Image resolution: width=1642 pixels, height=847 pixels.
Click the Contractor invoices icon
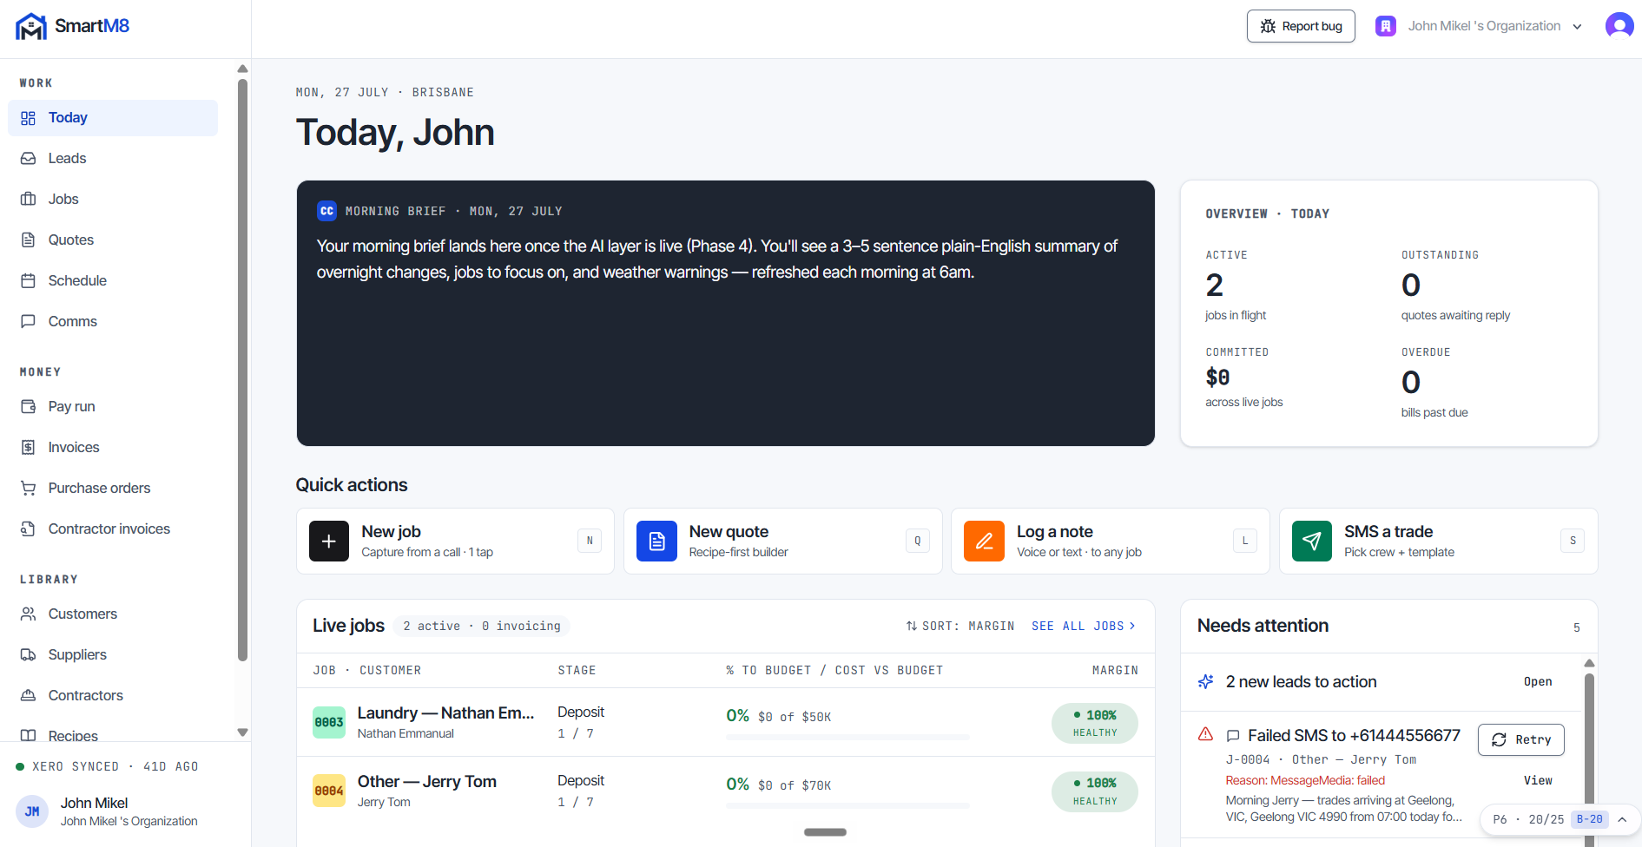click(29, 529)
